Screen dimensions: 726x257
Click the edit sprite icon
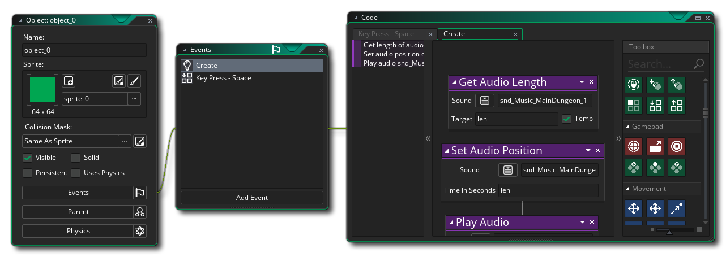tap(118, 81)
